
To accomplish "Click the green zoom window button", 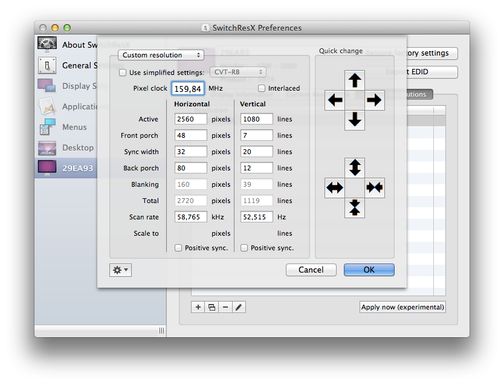I will click(67, 28).
